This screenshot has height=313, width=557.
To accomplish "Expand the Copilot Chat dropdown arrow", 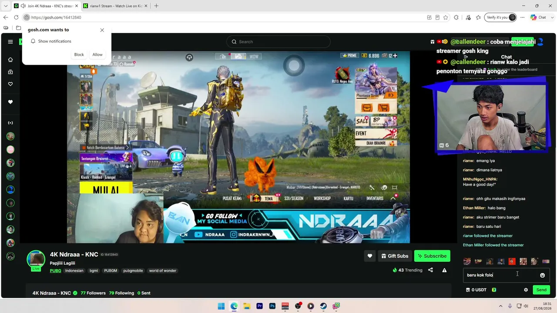I will (552, 17).
